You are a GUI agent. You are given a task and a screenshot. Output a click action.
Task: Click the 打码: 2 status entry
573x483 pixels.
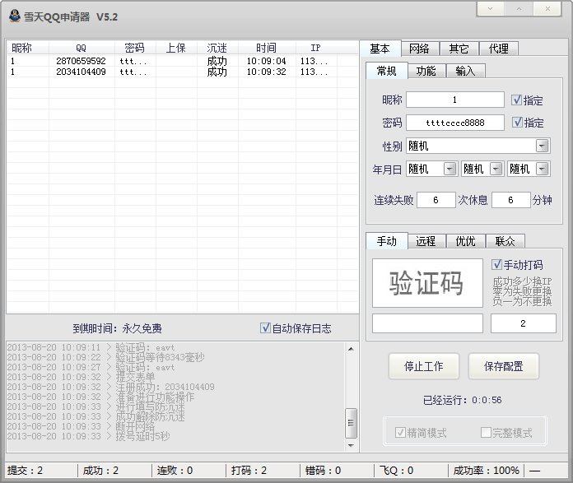tap(249, 470)
